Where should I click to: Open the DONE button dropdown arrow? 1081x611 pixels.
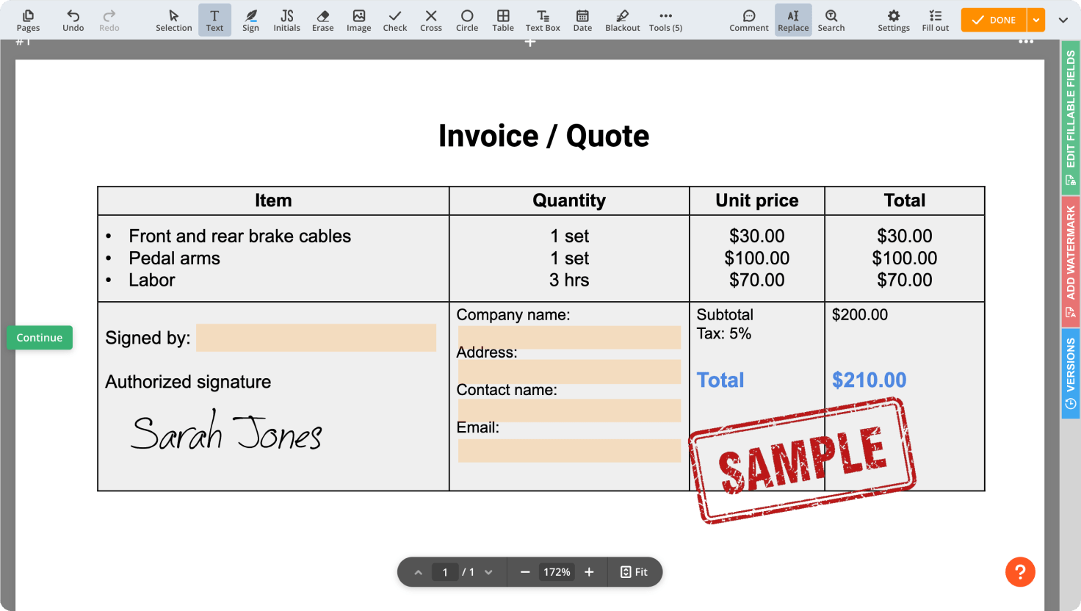click(1037, 20)
